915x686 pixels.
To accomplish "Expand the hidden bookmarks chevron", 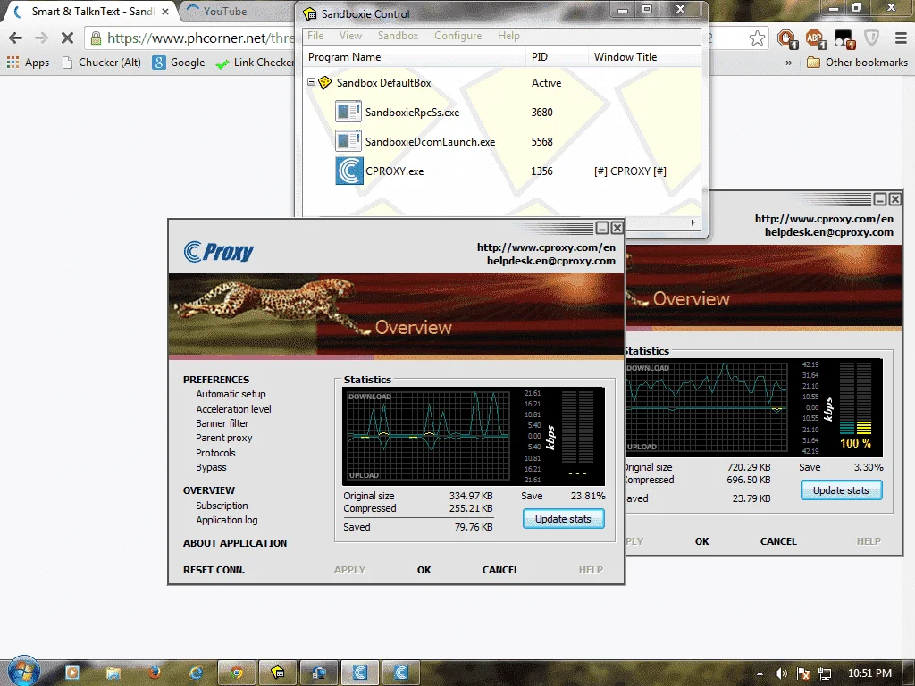I will click(789, 63).
